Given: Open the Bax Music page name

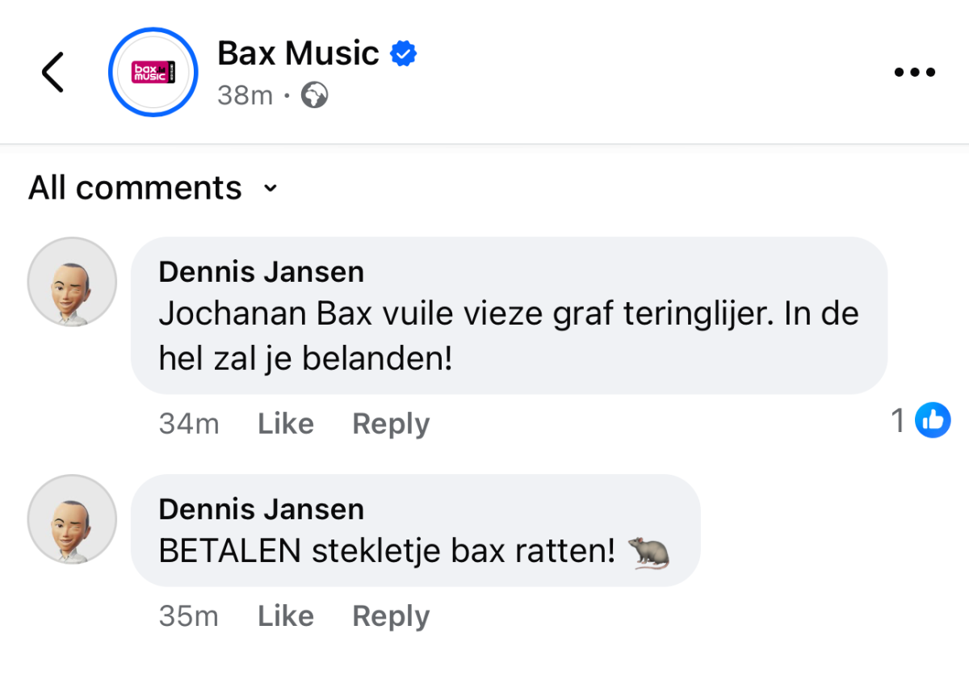Looking at the screenshot, I should pos(298,54).
